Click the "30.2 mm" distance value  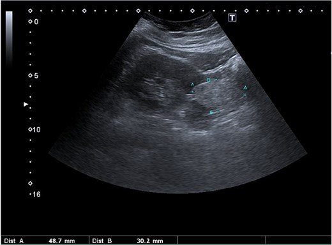tap(150, 241)
